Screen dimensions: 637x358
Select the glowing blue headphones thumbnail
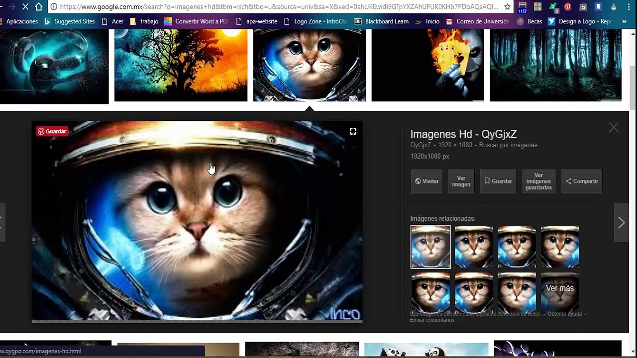pos(54,66)
